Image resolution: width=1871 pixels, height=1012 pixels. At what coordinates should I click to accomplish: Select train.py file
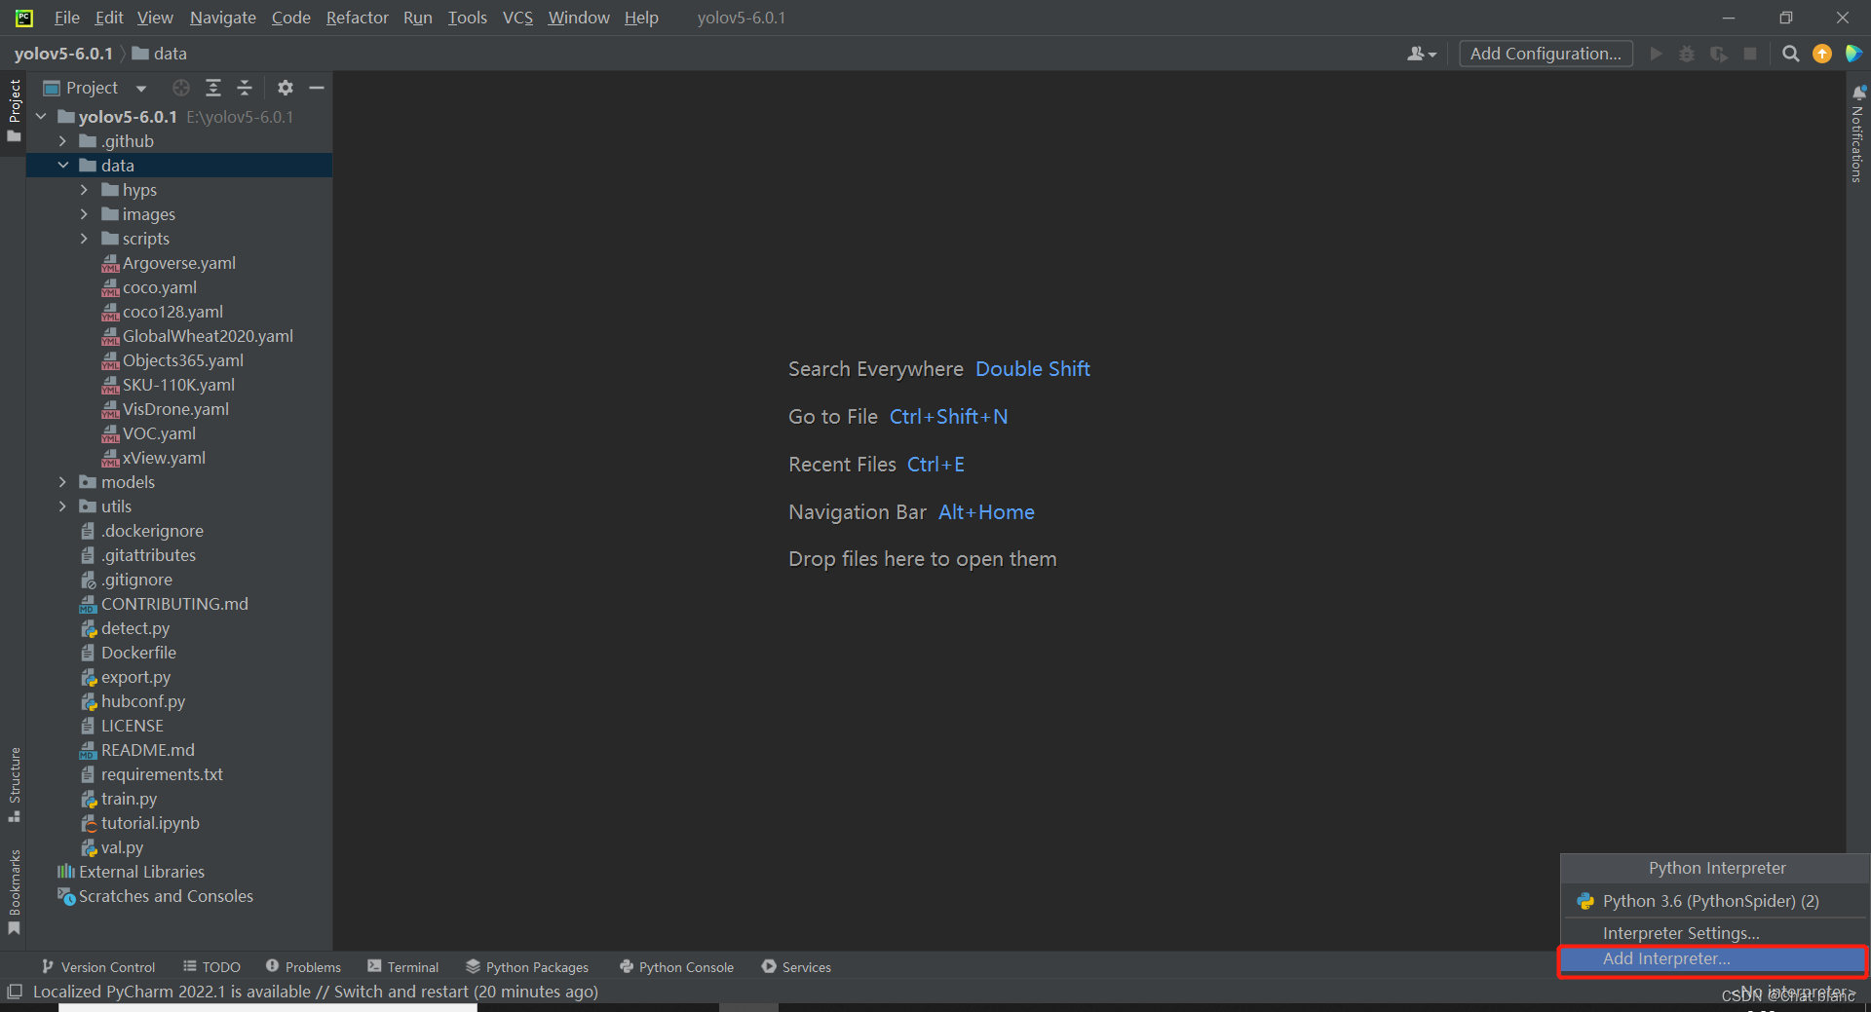(119, 799)
